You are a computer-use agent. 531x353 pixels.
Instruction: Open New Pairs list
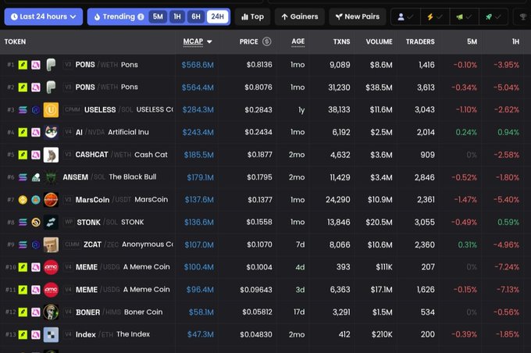tap(358, 16)
